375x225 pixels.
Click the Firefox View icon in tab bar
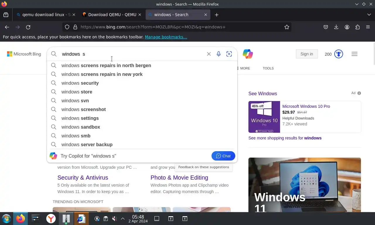6,15
